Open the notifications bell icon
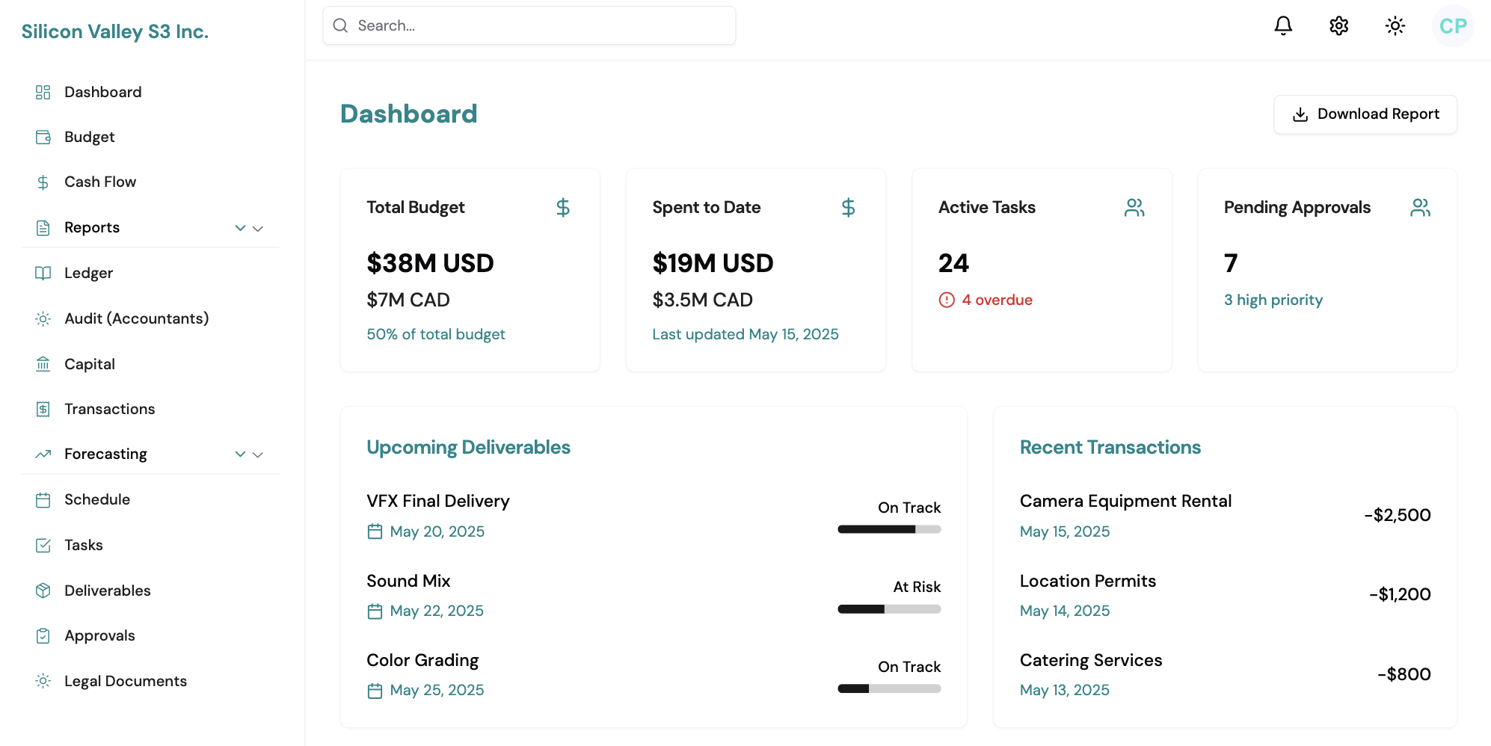The height and width of the screenshot is (746, 1491). tap(1283, 25)
